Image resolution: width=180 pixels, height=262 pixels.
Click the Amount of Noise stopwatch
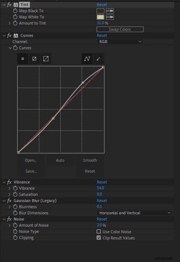(15, 225)
